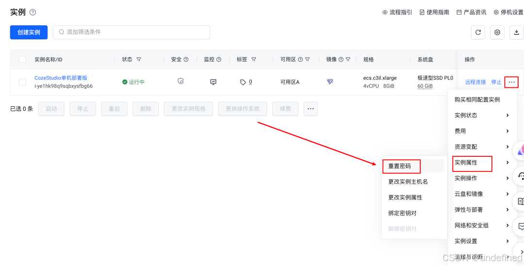Click the 运行中 status text
524x266 pixels.
137,82
